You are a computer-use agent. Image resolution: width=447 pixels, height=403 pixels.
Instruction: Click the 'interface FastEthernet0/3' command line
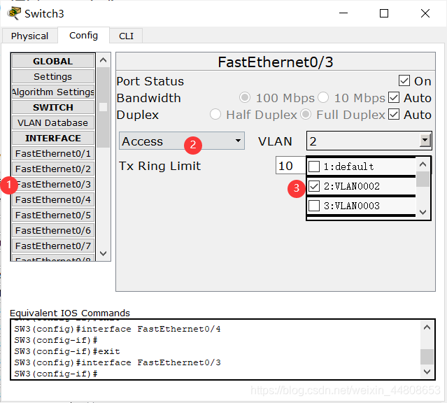pyautogui.click(x=118, y=362)
